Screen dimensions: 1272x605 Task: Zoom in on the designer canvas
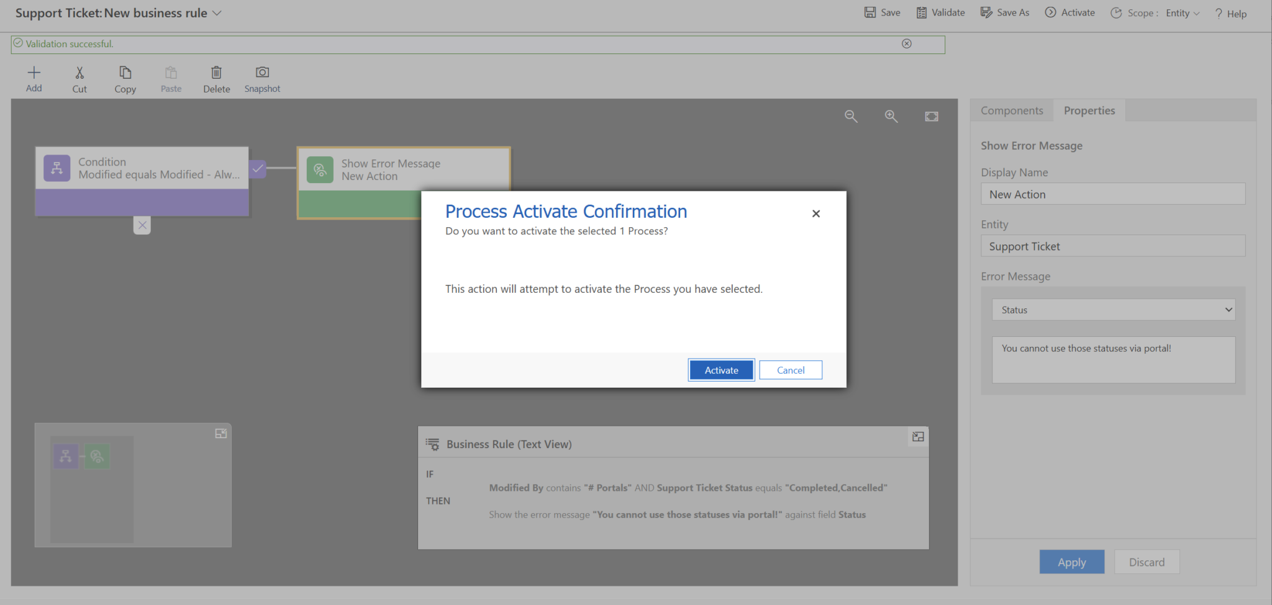coord(891,116)
